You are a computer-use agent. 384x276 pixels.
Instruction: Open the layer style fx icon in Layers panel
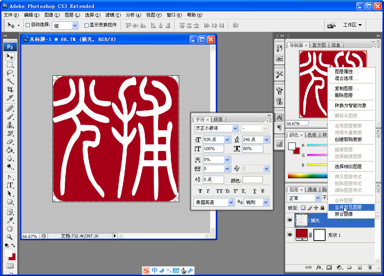point(318,267)
